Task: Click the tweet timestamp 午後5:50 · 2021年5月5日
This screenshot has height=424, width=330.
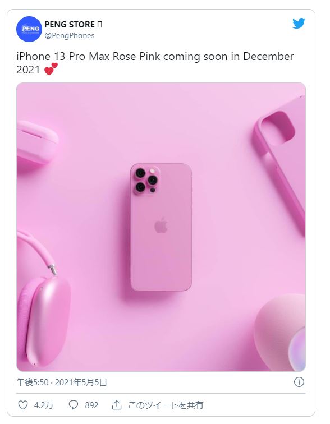Action: pyautogui.click(x=62, y=382)
